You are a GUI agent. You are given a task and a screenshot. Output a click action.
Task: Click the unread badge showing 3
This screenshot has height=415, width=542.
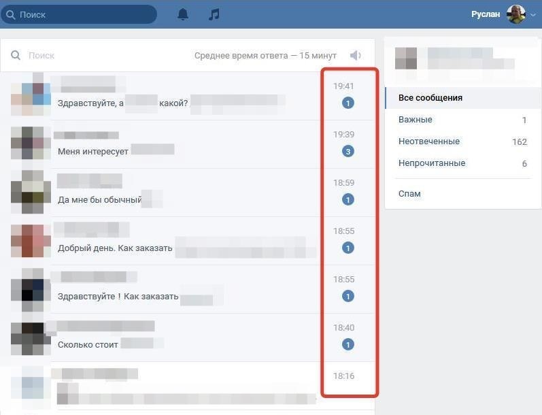click(x=348, y=151)
